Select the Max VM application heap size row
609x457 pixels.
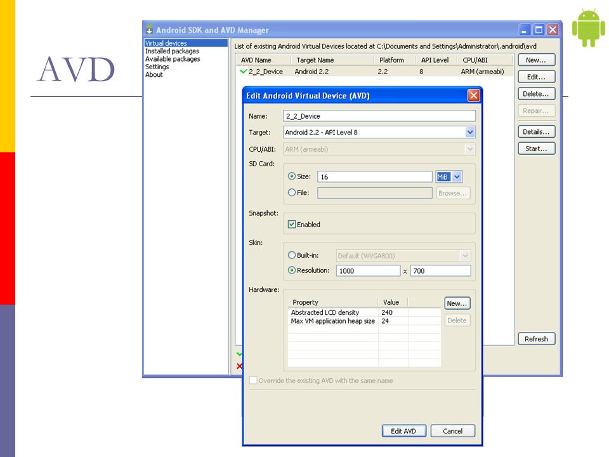(364, 321)
